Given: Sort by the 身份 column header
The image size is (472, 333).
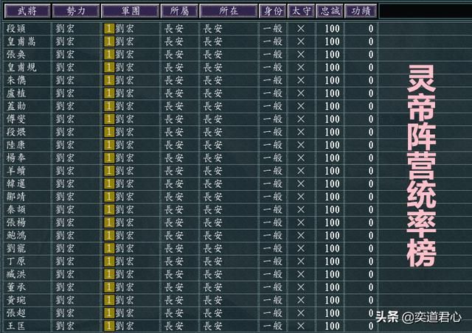Looking at the screenshot, I should (x=273, y=11).
